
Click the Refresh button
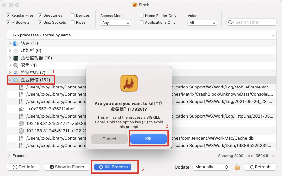(260, 167)
